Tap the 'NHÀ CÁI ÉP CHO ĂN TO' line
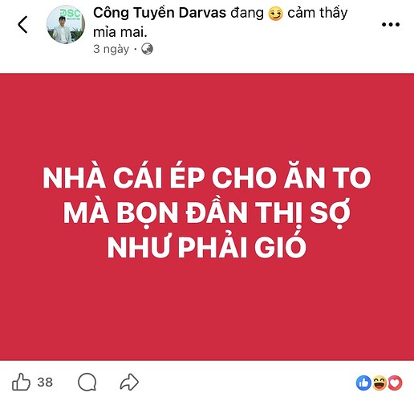Image resolution: width=414 pixels, height=401 pixels. (x=207, y=176)
